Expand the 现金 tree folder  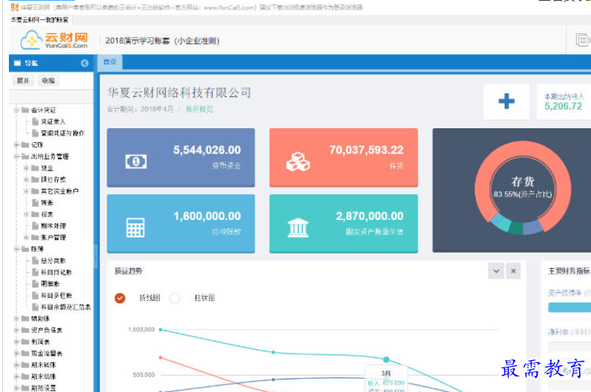click(26, 168)
